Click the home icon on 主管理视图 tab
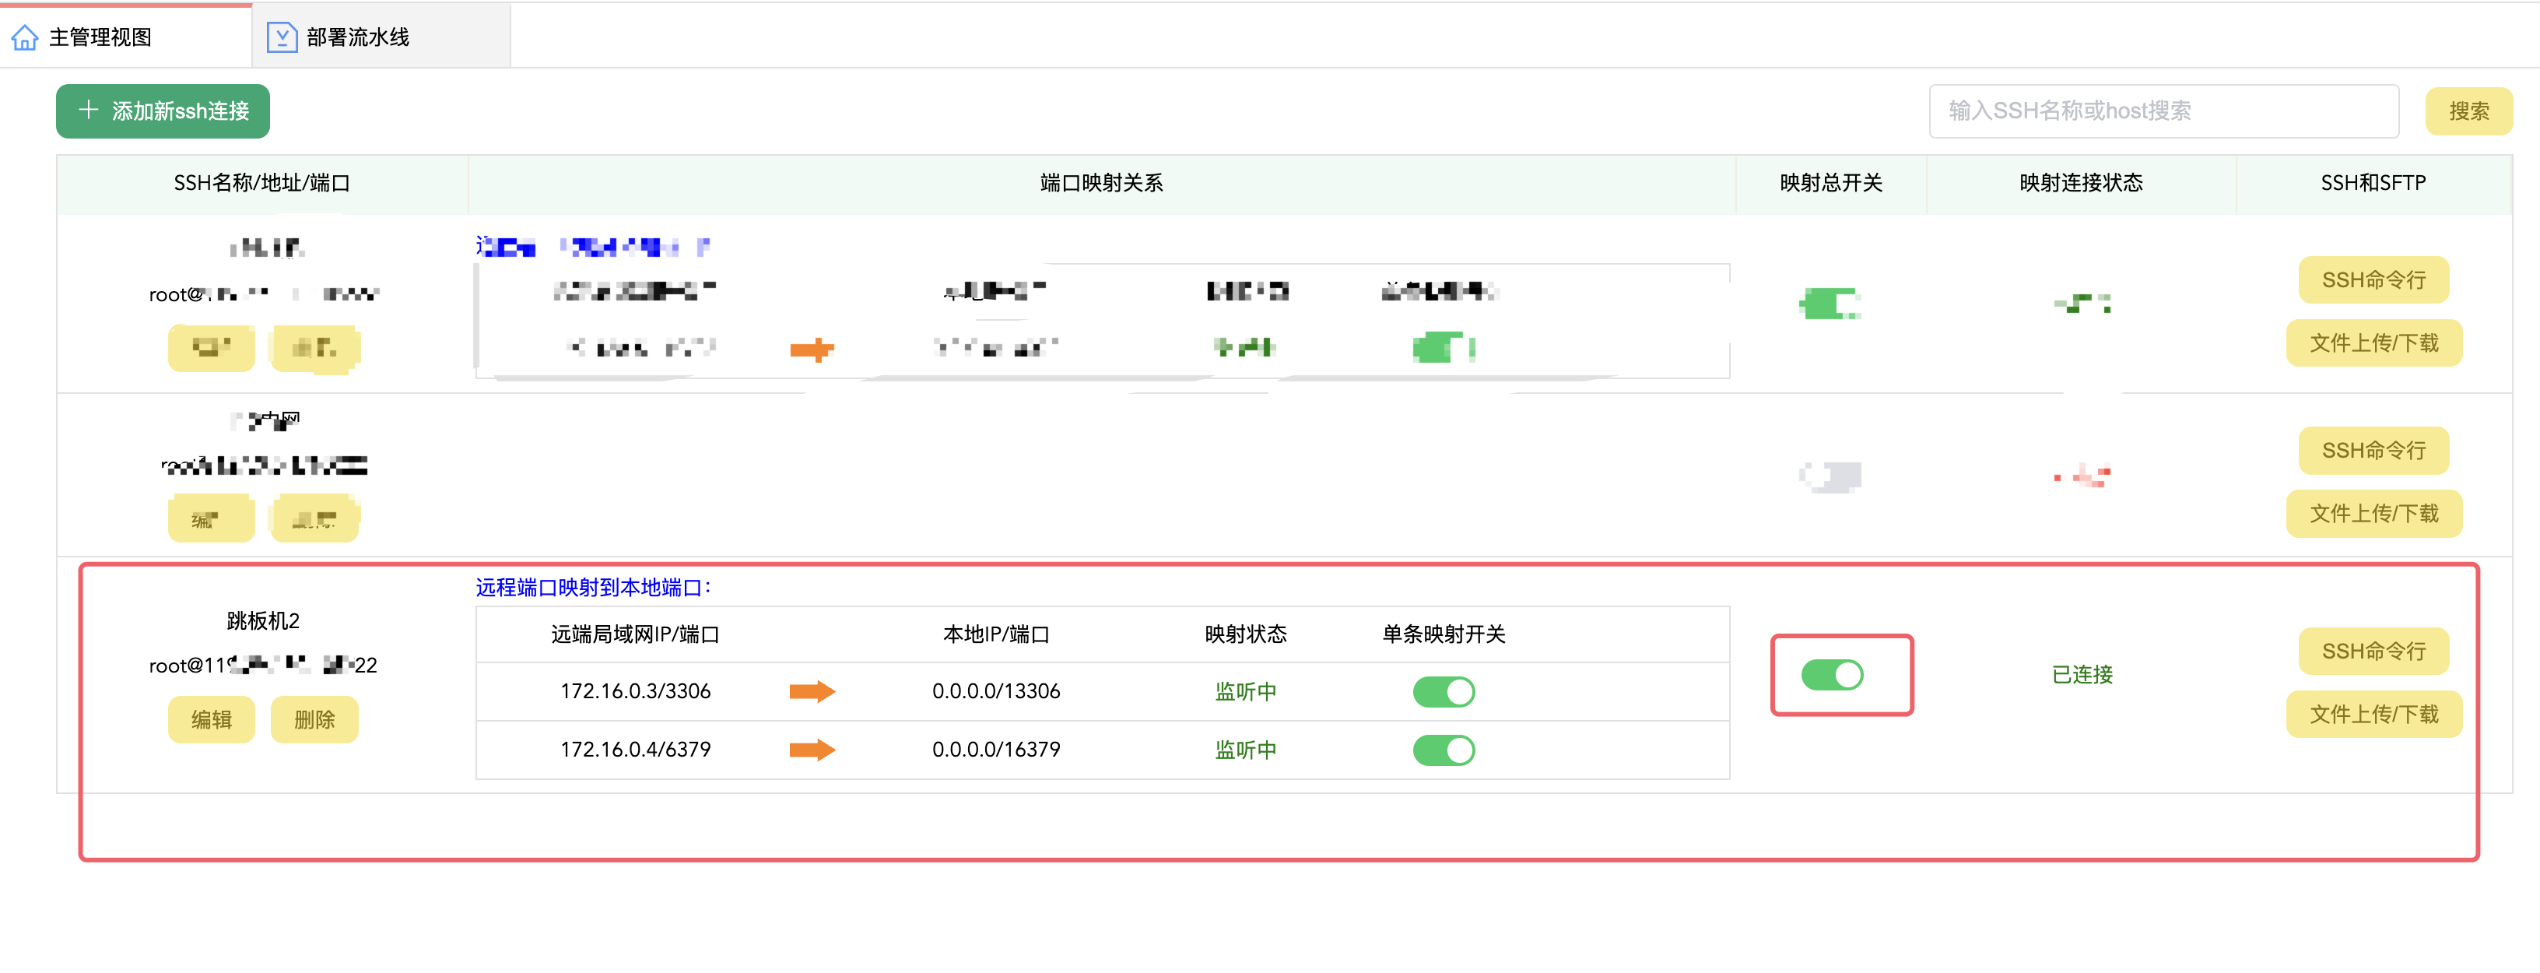Screen dimensions: 2540x973 point(25,37)
